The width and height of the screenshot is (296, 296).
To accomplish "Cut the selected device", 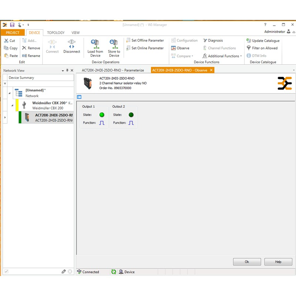I will click(10, 41).
